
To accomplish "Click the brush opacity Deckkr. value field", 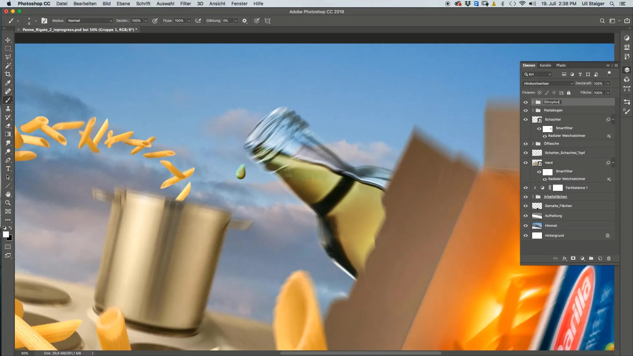I will pyautogui.click(x=136, y=21).
